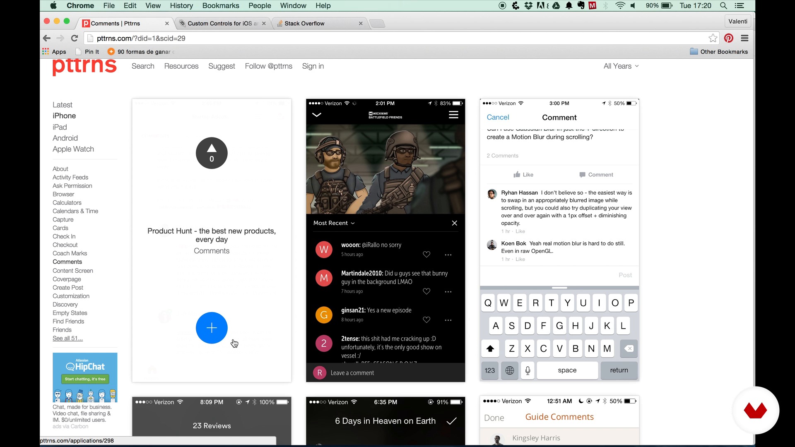Click Follow @pttrns link
Image resolution: width=795 pixels, height=447 pixels.
(268, 66)
